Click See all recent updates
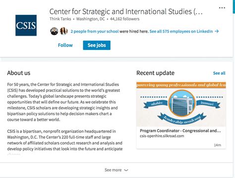 tap(219, 73)
